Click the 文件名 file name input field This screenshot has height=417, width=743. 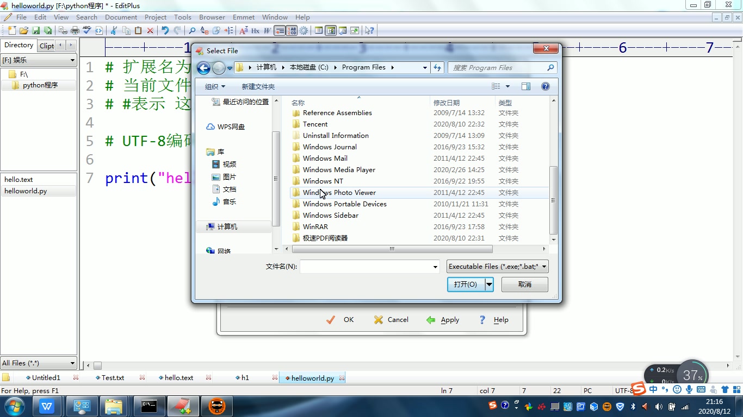[x=370, y=267]
